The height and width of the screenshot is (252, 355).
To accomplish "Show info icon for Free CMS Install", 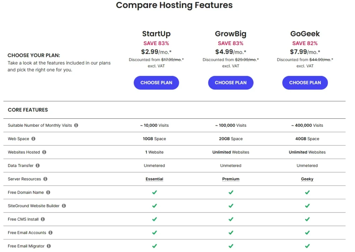I will (43, 219).
